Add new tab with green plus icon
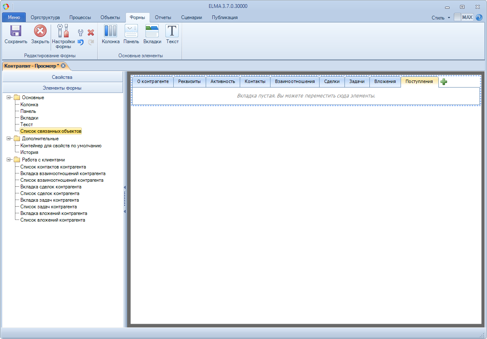 (x=444, y=82)
